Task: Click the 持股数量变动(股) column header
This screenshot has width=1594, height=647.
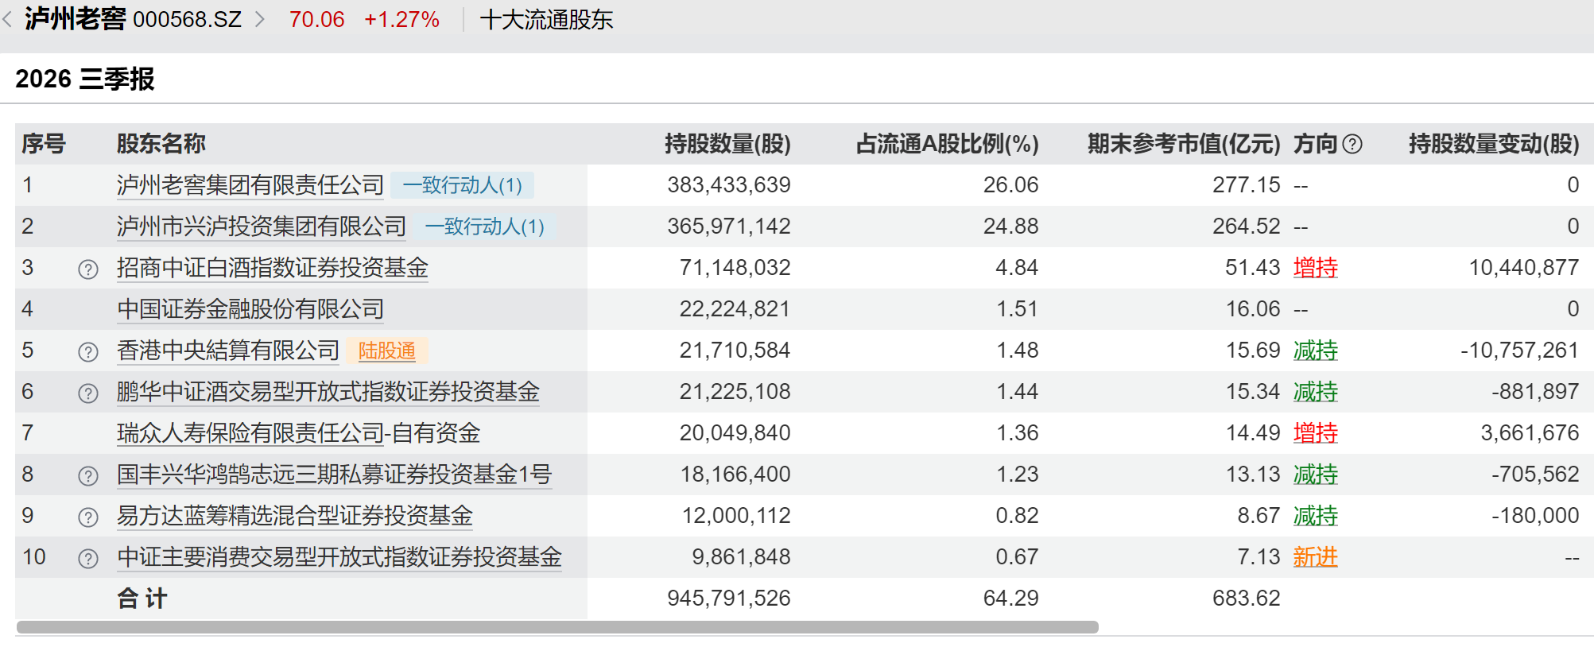Action: click(1494, 144)
